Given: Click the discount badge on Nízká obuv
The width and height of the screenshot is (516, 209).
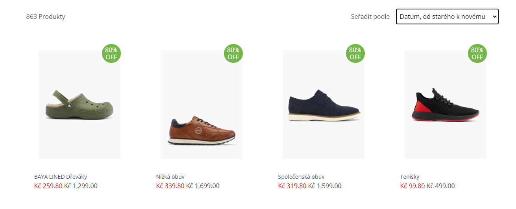Looking at the screenshot, I should (x=233, y=53).
